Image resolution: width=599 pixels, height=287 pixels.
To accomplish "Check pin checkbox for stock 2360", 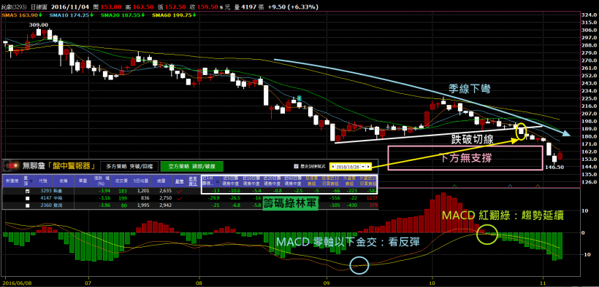I will point(27,205).
